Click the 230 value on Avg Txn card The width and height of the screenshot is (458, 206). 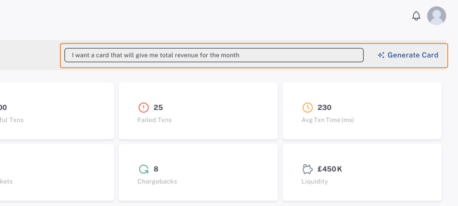tap(325, 107)
